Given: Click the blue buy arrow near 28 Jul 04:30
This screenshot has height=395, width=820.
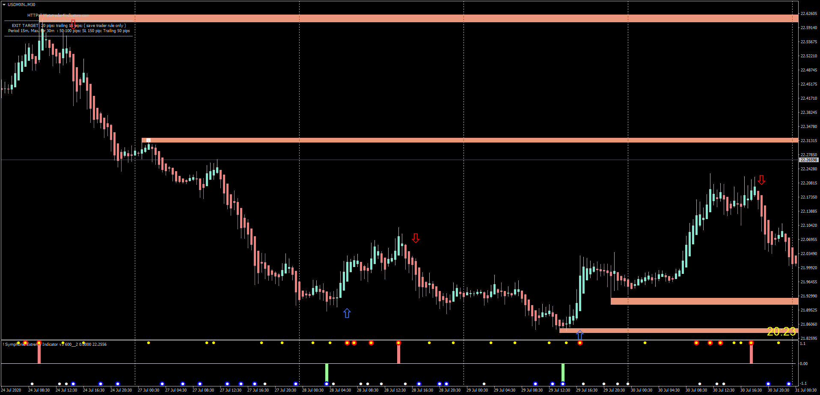Looking at the screenshot, I should [x=347, y=313].
